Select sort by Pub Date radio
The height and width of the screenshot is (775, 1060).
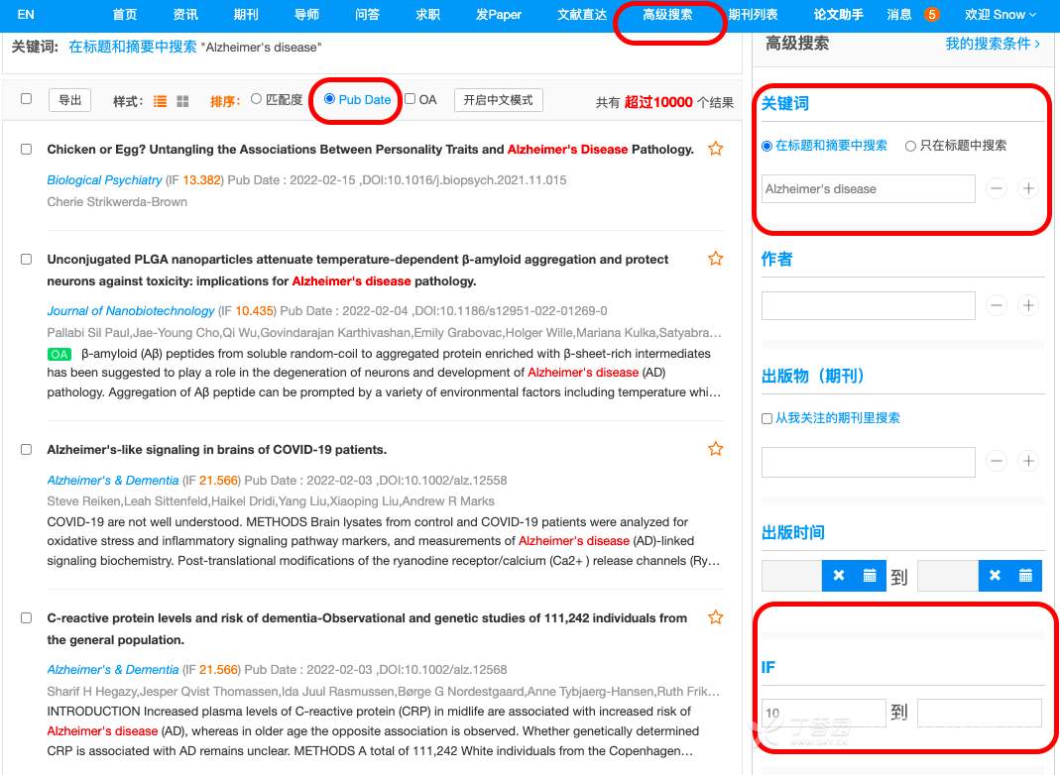329,99
